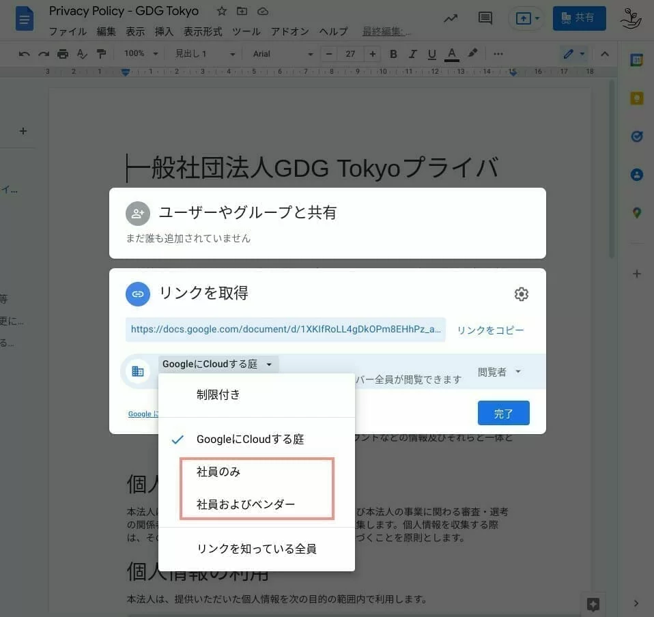Open the activity dashboard trend icon
This screenshot has width=654, height=617.
pyautogui.click(x=451, y=18)
